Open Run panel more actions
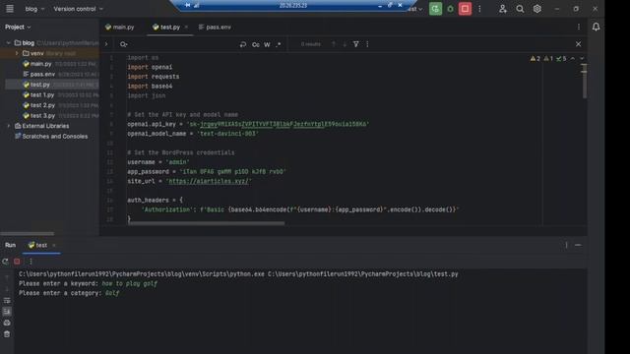The width and height of the screenshot is (630, 354). 31,262
